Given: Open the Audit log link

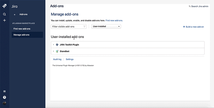Looking at the screenshot, I should point(57,59).
